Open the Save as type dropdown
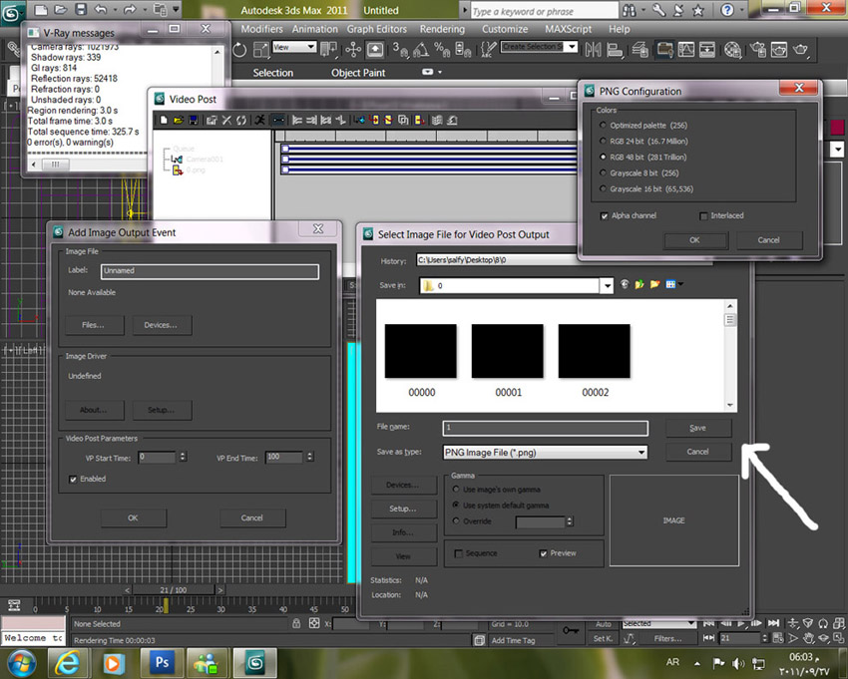Image resolution: width=848 pixels, height=679 pixels. (641, 453)
